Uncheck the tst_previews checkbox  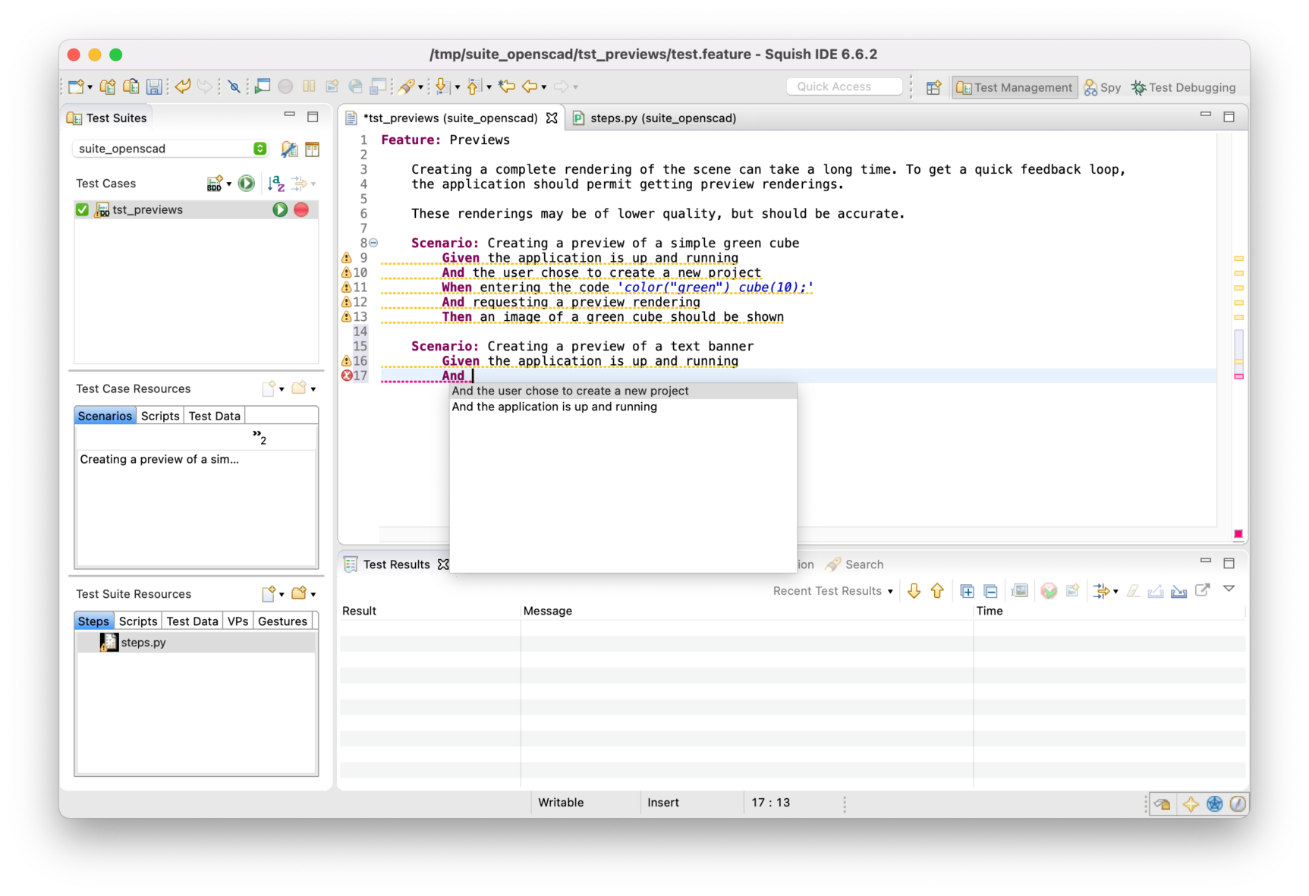tap(82, 209)
